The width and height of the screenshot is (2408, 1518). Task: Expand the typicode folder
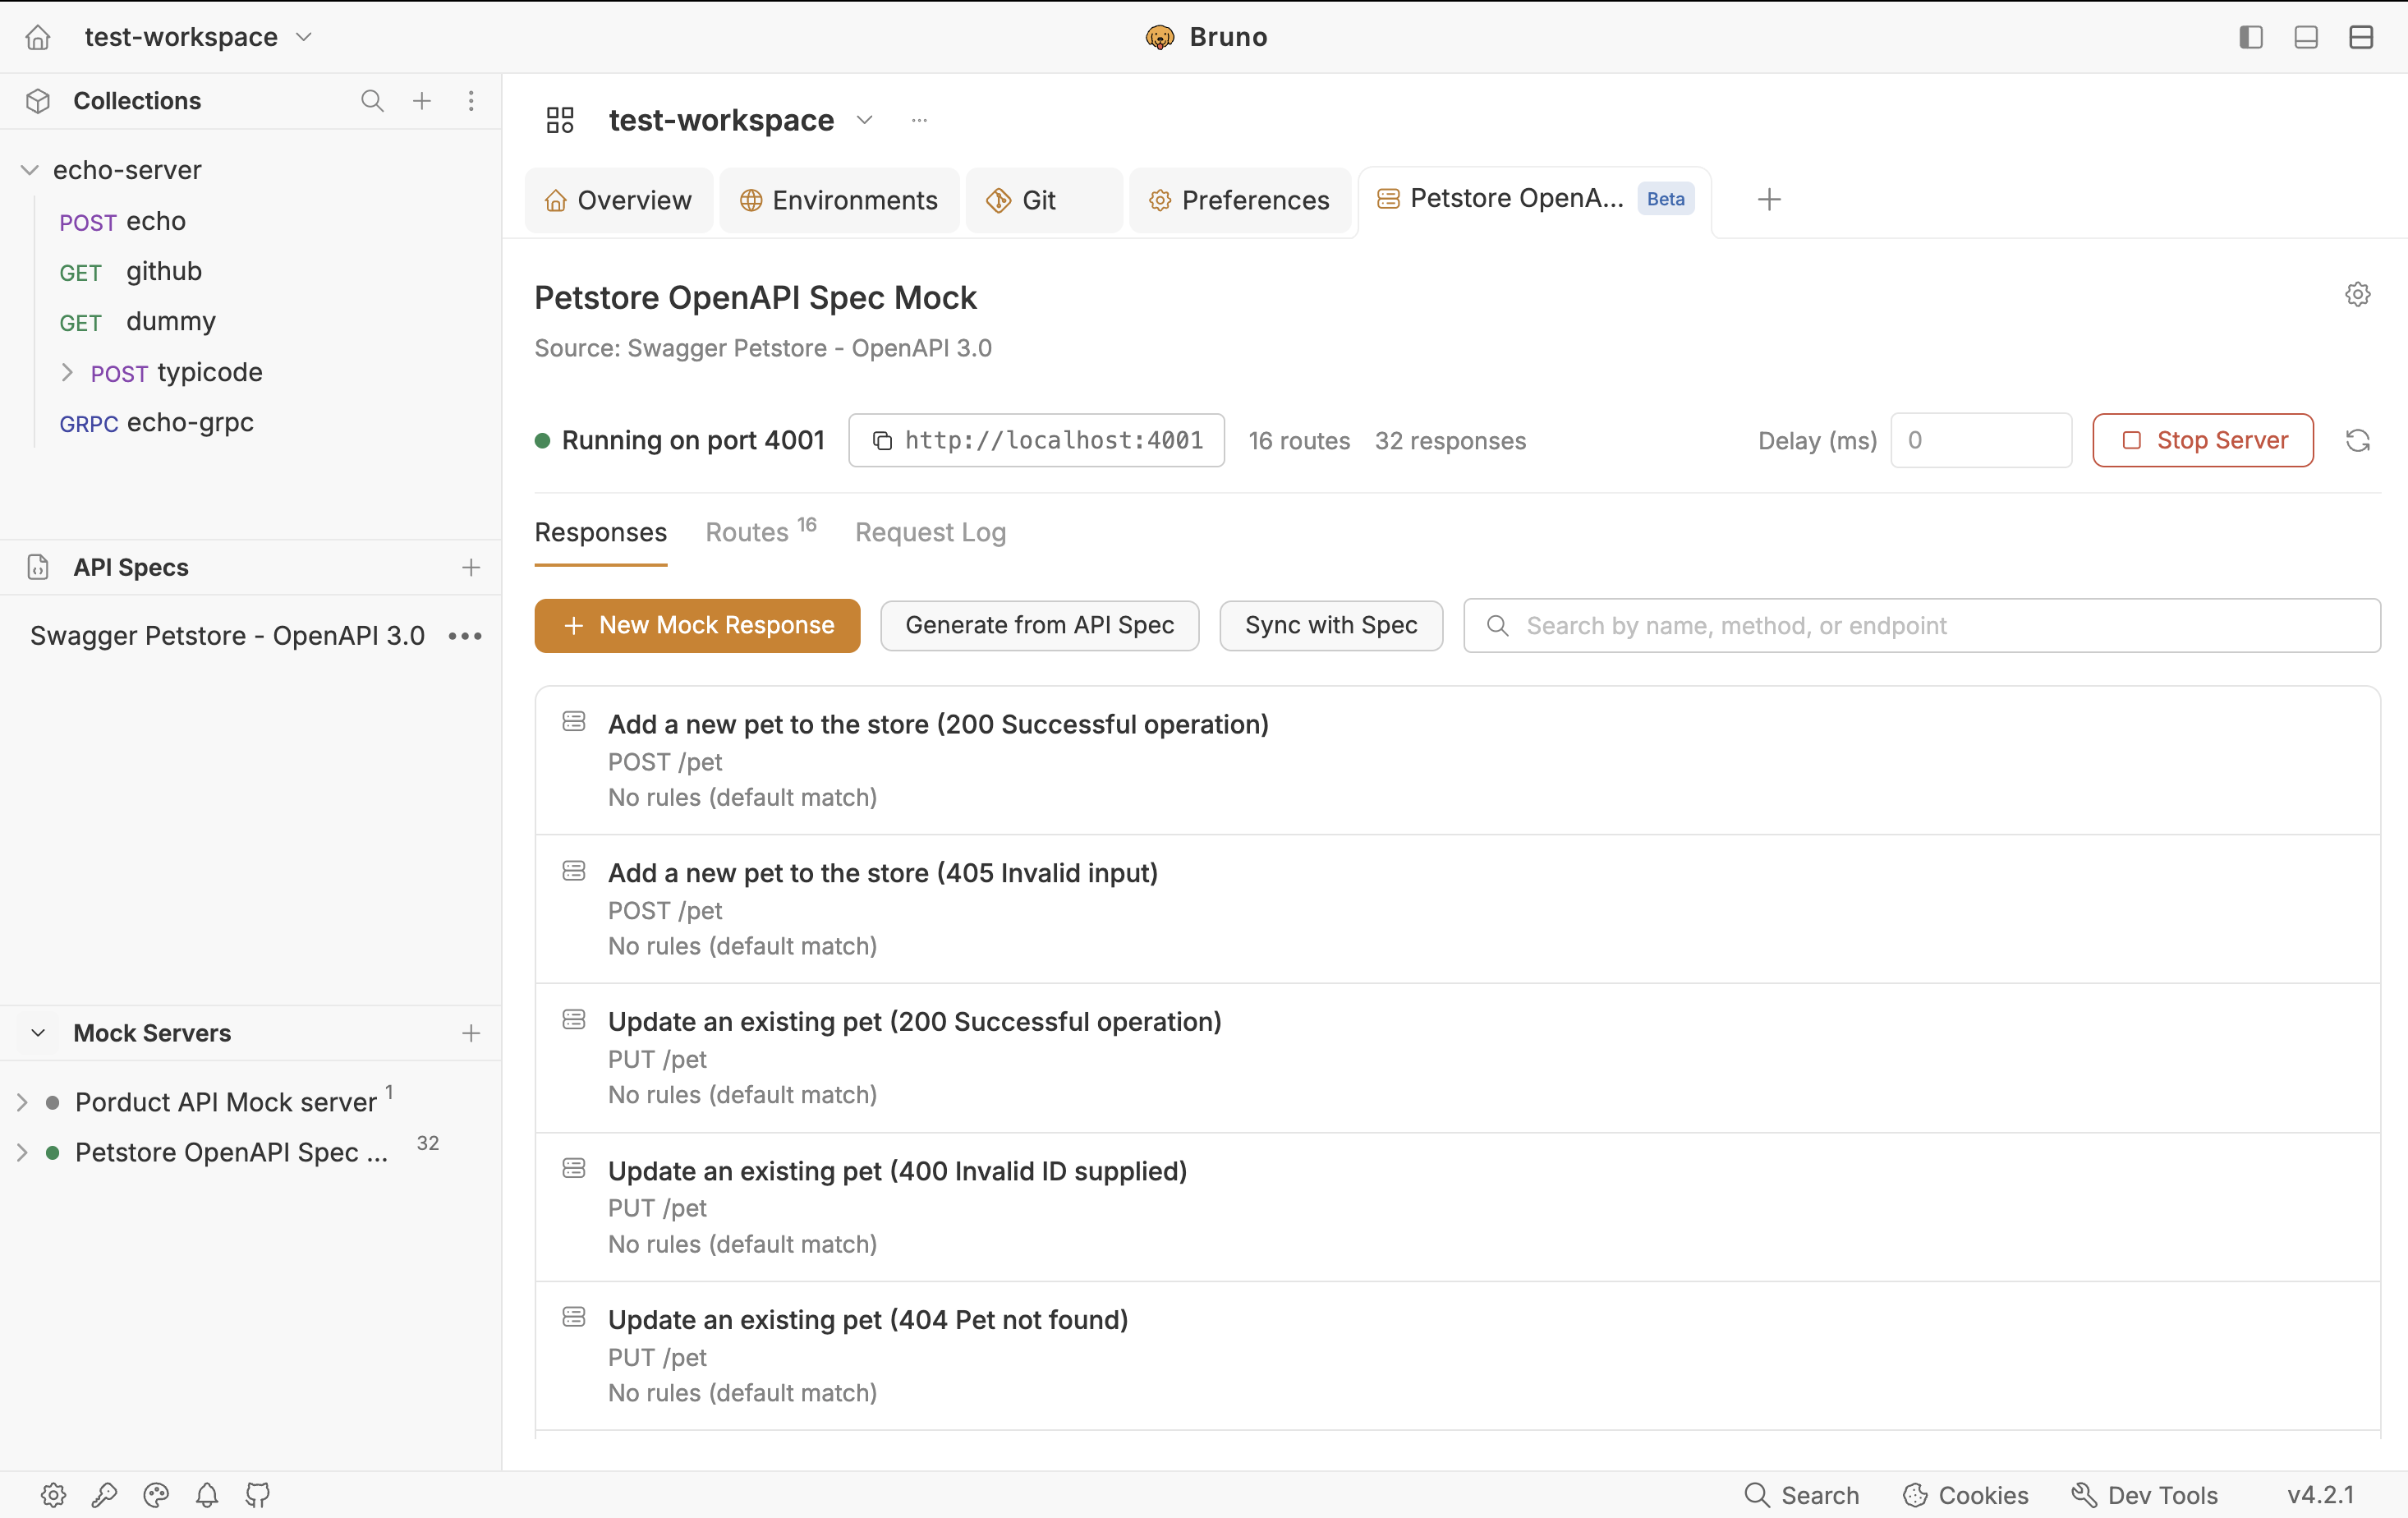[67, 372]
